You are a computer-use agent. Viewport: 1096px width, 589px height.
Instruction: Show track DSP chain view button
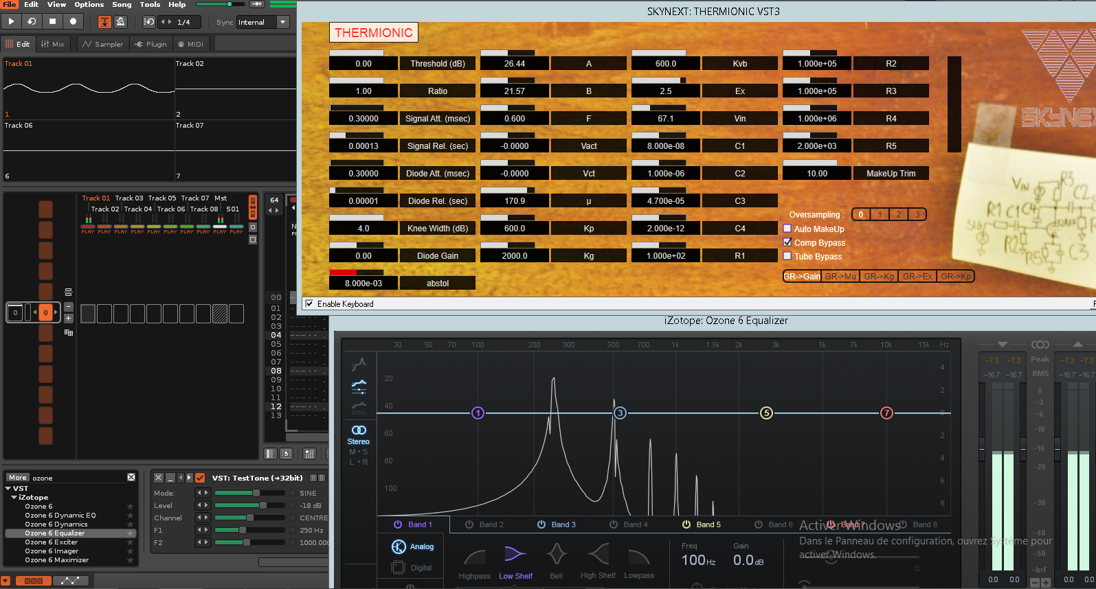tap(34, 581)
